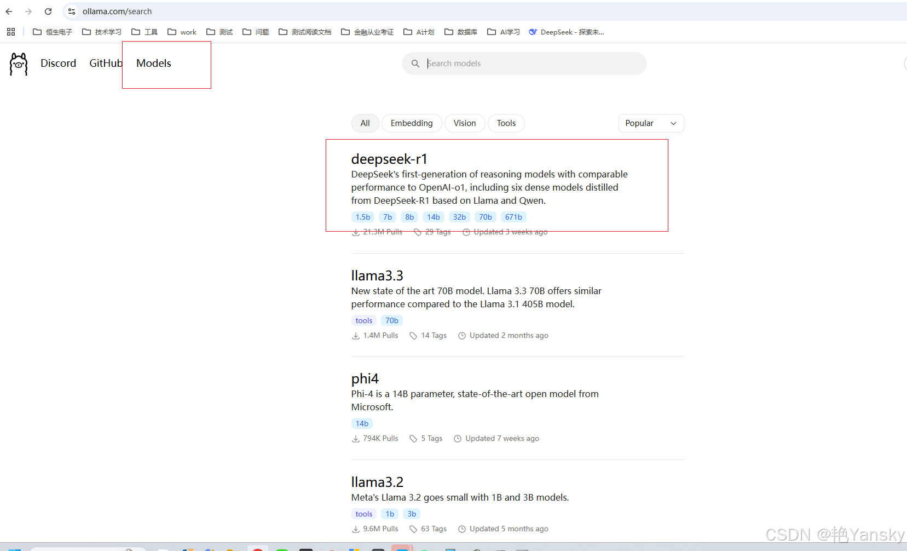Click the 8b tag on deepseek-r1

[x=409, y=217]
